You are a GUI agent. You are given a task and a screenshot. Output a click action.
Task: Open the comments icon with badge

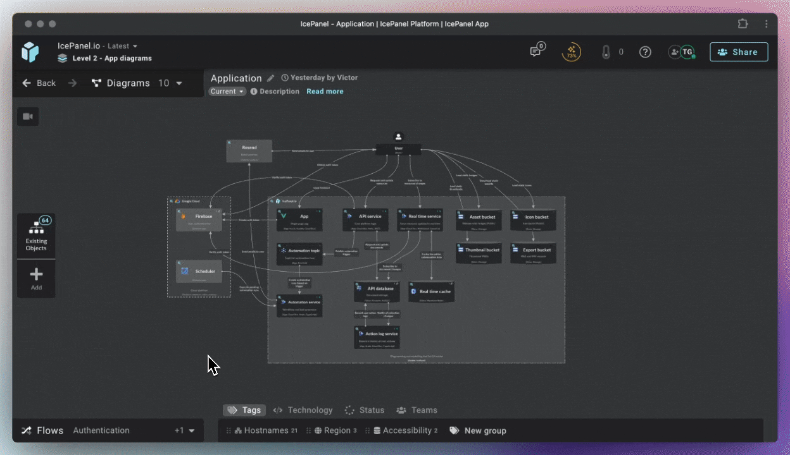click(536, 52)
